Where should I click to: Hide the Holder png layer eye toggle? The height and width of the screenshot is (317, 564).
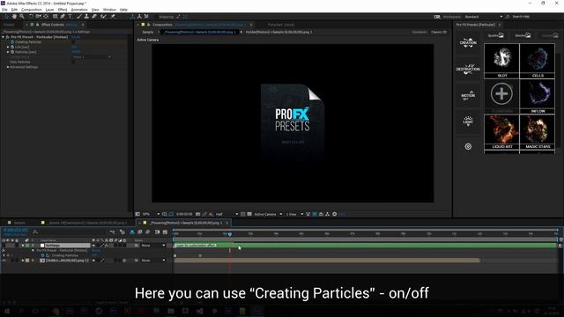(4, 261)
